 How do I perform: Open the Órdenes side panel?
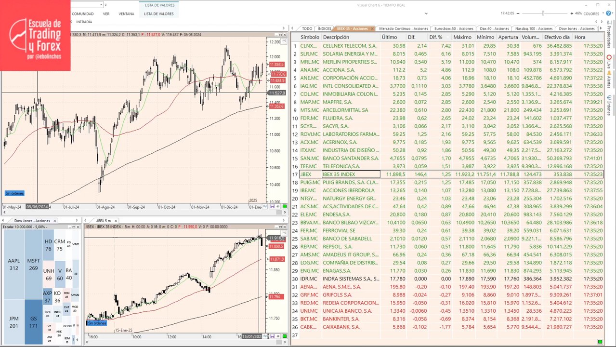click(x=609, y=105)
